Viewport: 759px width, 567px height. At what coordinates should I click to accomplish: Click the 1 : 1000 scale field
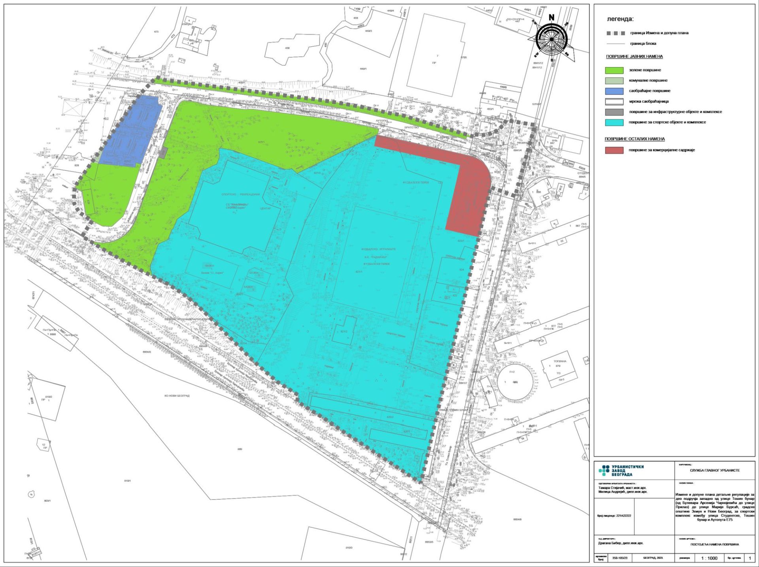pyautogui.click(x=709, y=558)
